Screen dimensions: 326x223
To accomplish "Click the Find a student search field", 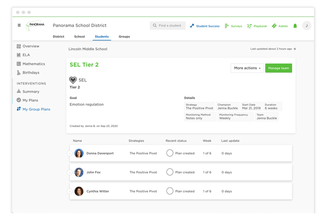I will 167,25.
